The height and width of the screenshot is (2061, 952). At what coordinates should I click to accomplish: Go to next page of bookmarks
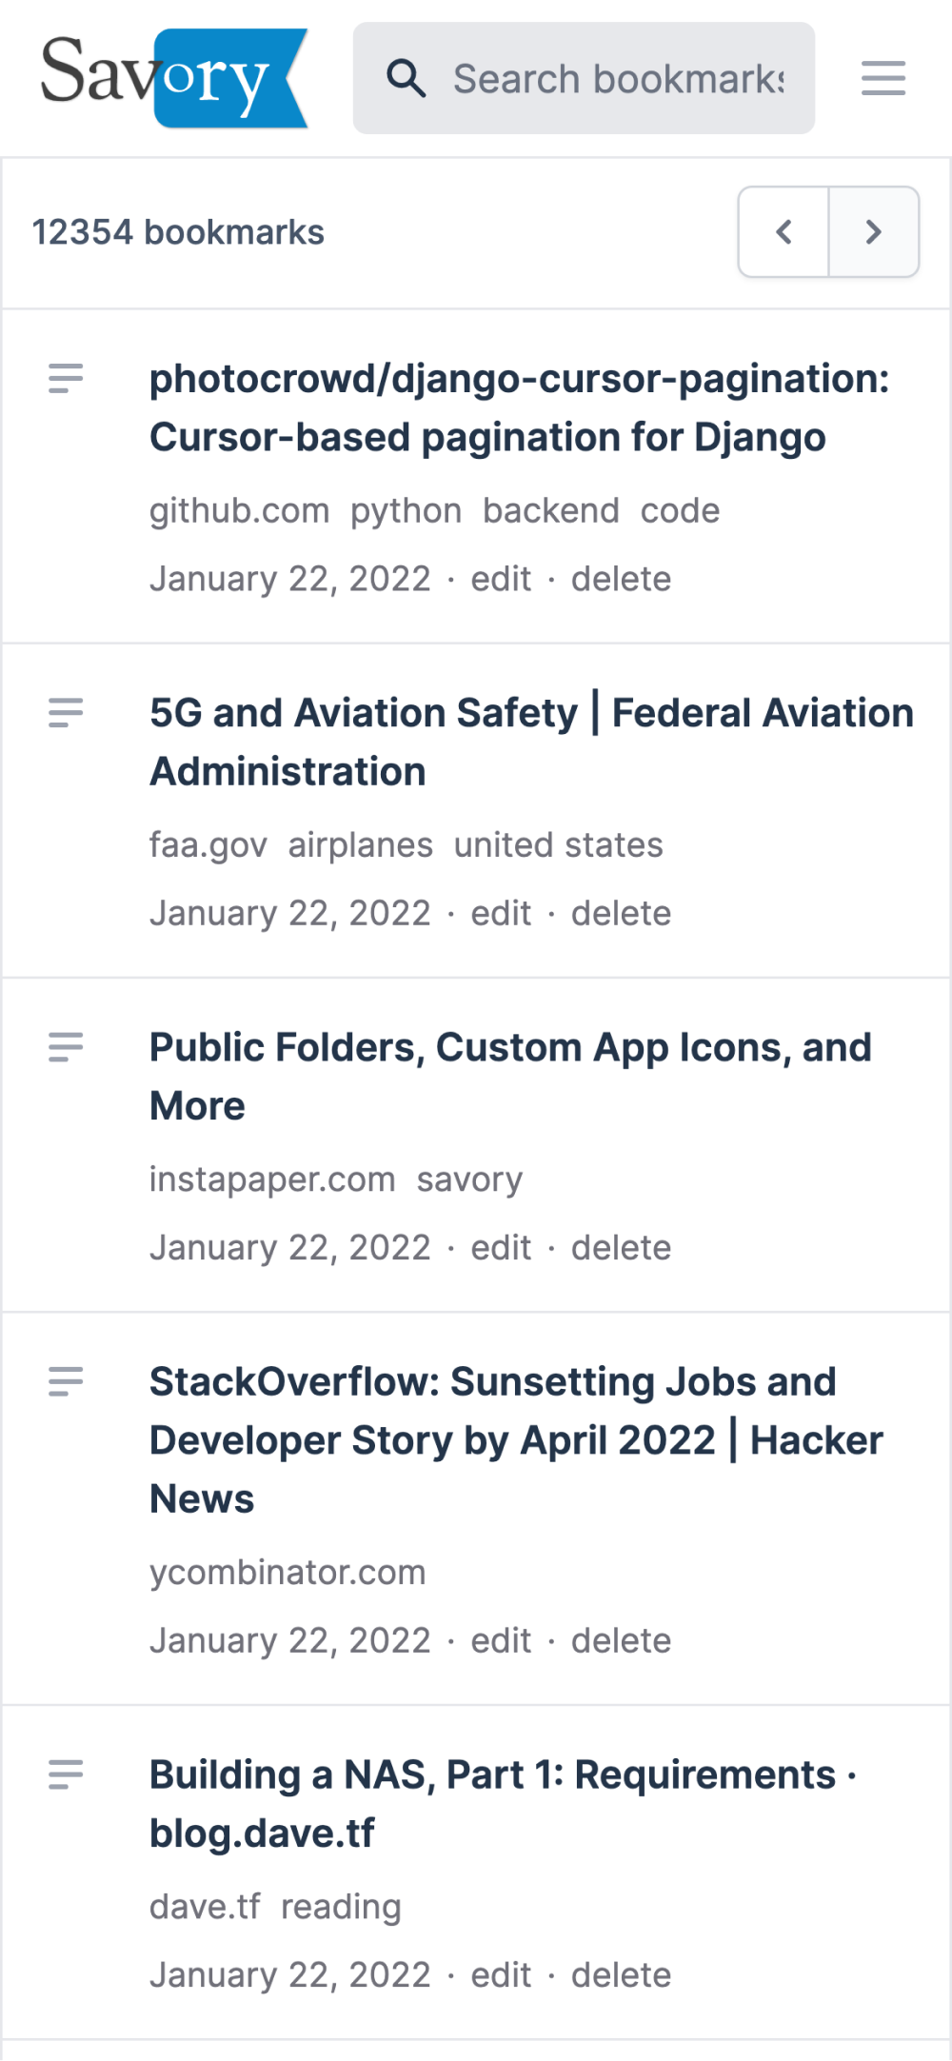click(874, 231)
